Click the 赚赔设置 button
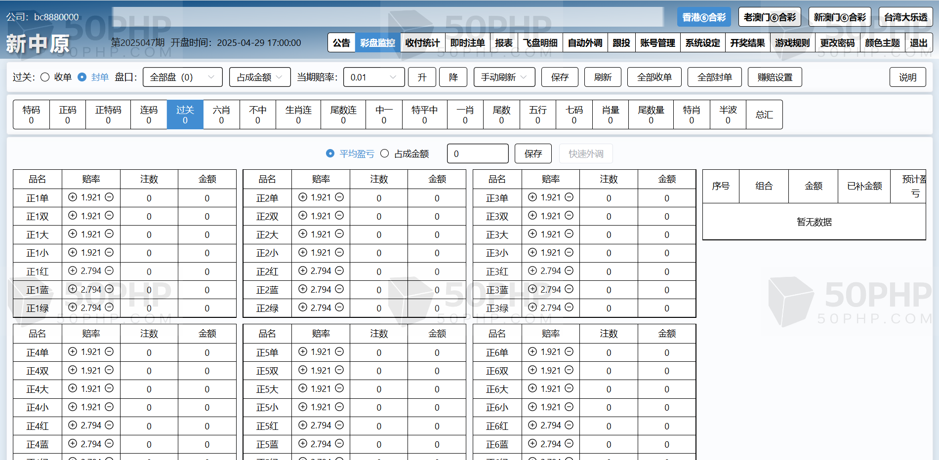The image size is (939, 460). (775, 77)
